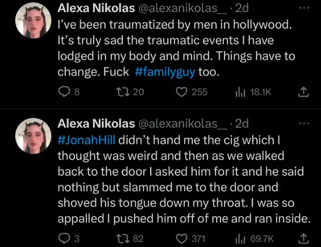This screenshot has height=247, width=321.
Task: Open profile picture on first tweet
Action: tap(34, 20)
